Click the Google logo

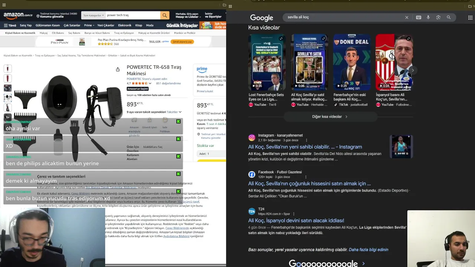point(262,18)
